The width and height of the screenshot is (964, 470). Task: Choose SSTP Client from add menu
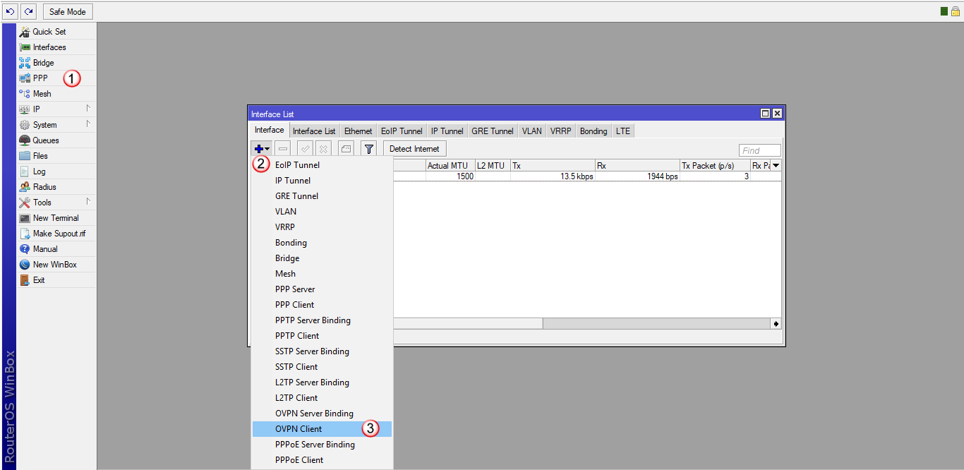322,367
